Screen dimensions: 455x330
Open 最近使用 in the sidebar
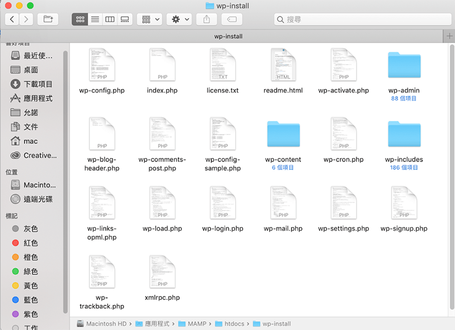click(x=32, y=56)
